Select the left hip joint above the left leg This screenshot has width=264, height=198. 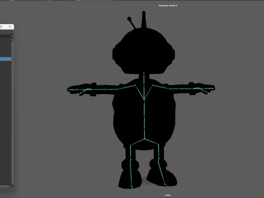click(x=130, y=146)
